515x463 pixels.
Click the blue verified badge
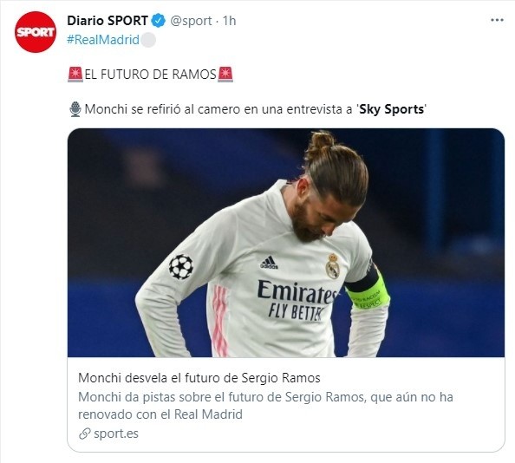159,21
